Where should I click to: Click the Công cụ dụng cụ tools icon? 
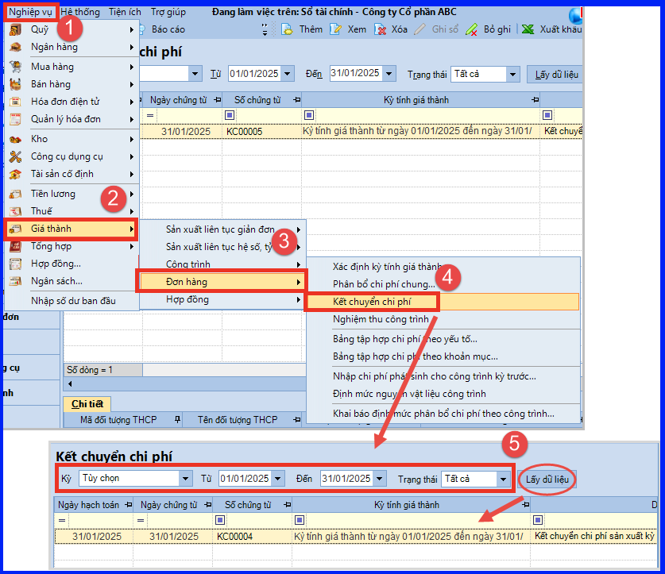coord(15,156)
